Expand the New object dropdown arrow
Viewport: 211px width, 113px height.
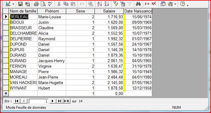tap(175, 4)
